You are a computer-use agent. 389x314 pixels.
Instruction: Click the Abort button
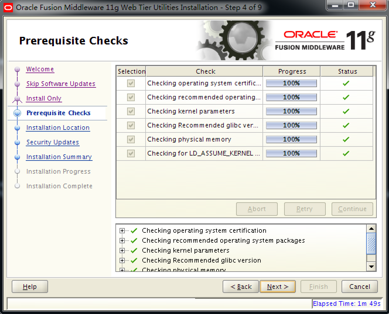pos(257,209)
